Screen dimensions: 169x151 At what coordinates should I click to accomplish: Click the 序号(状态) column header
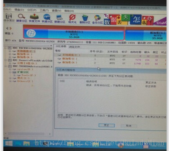point(96,51)
